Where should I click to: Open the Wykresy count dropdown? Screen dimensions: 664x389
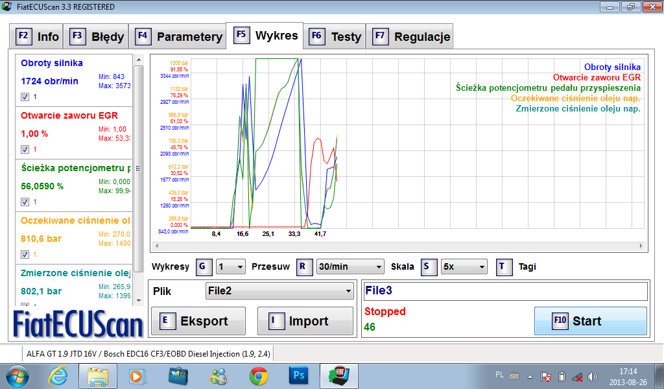point(231,266)
